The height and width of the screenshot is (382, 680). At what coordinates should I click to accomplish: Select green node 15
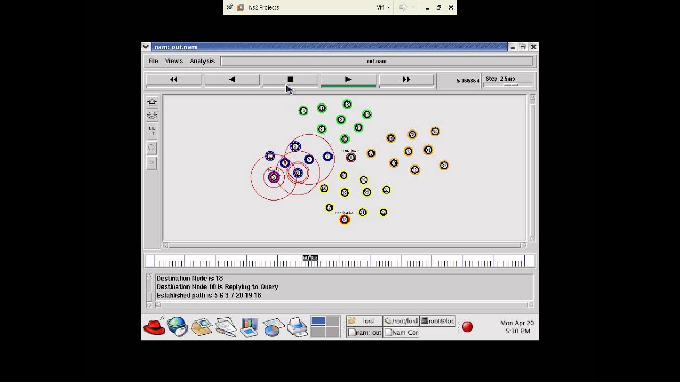[x=303, y=111]
